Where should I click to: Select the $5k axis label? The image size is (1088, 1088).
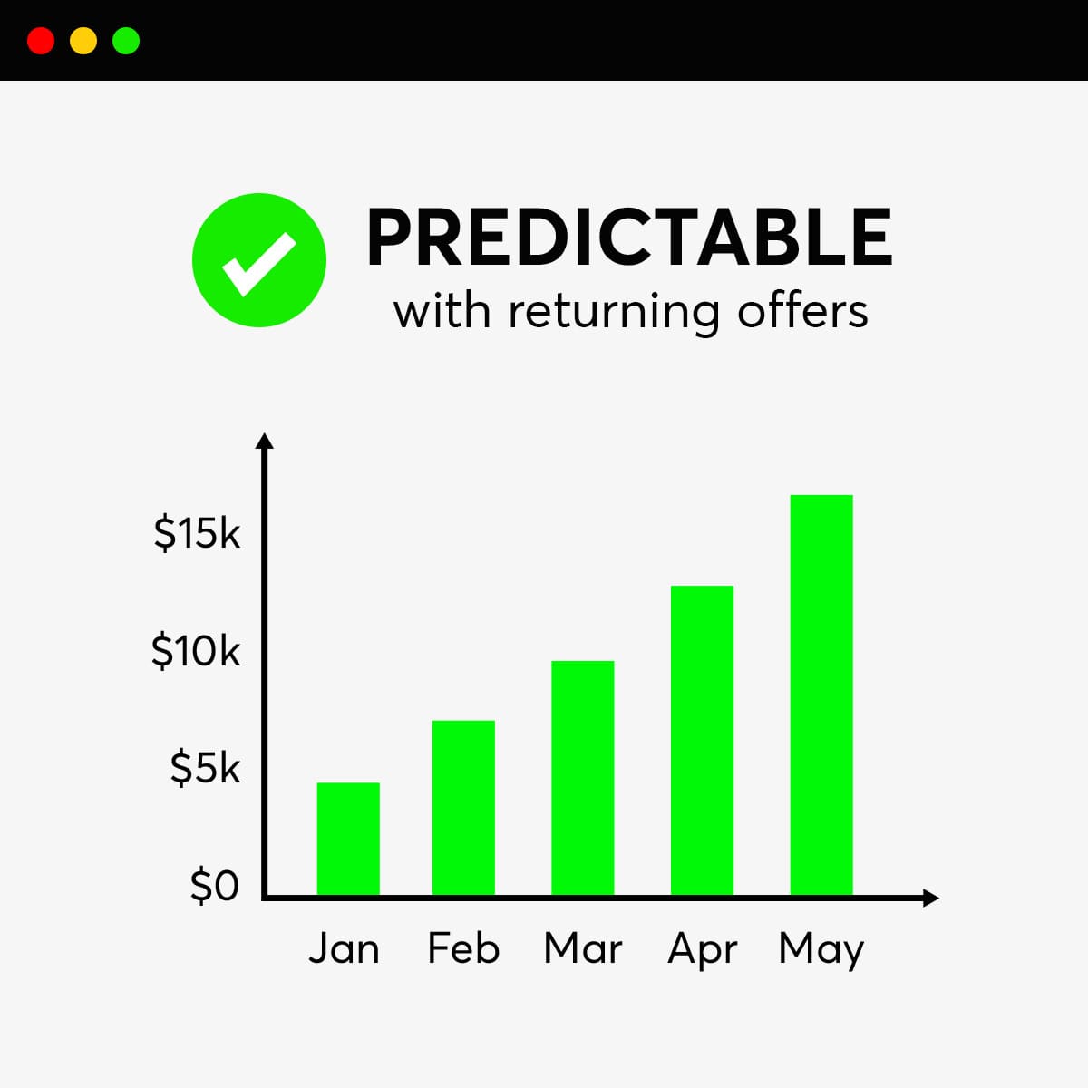pyautogui.click(x=205, y=769)
